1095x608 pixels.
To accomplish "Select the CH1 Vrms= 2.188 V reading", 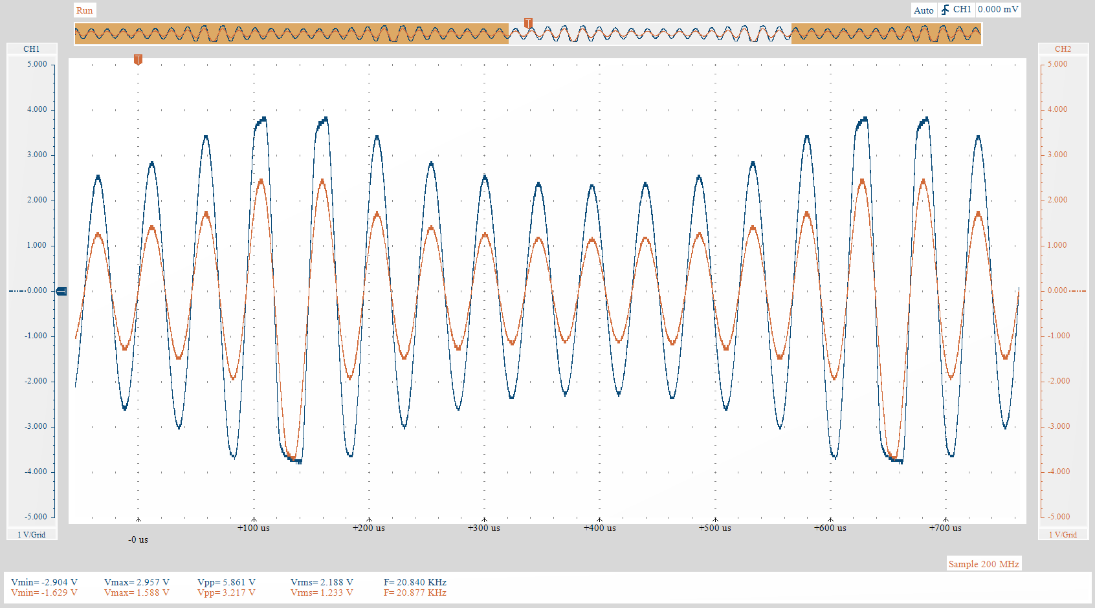I will tap(322, 582).
